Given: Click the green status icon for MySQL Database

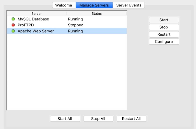Looking at the screenshot, I should [13, 19].
